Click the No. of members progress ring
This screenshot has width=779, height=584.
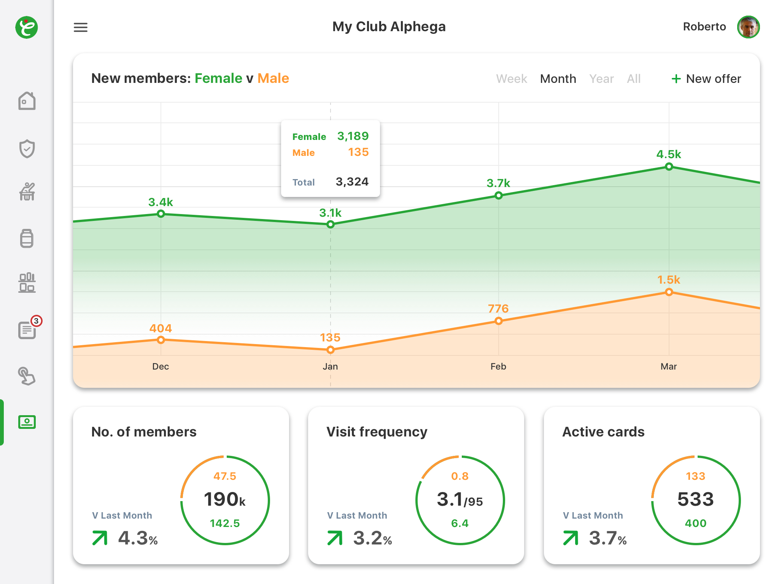pyautogui.click(x=225, y=500)
